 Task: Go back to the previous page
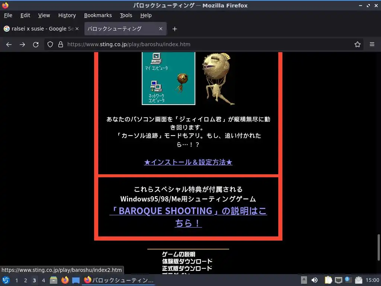click(9, 45)
